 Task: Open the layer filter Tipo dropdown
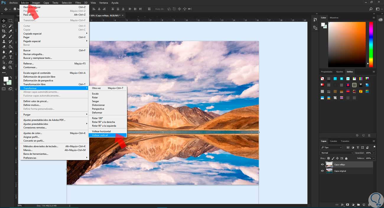tap(331, 147)
